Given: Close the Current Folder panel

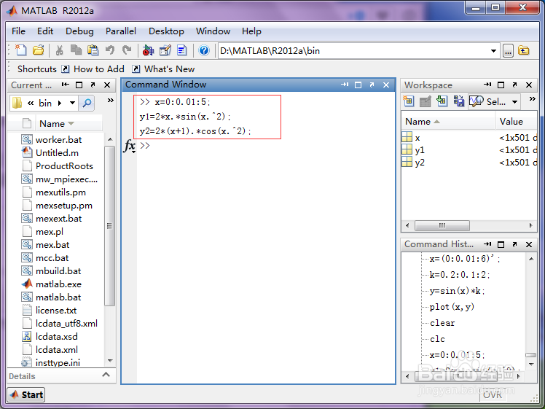Looking at the screenshot, I should pyautogui.click(x=107, y=85).
